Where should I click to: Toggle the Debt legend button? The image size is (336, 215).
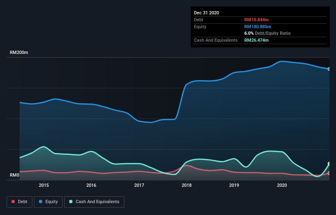20,202
